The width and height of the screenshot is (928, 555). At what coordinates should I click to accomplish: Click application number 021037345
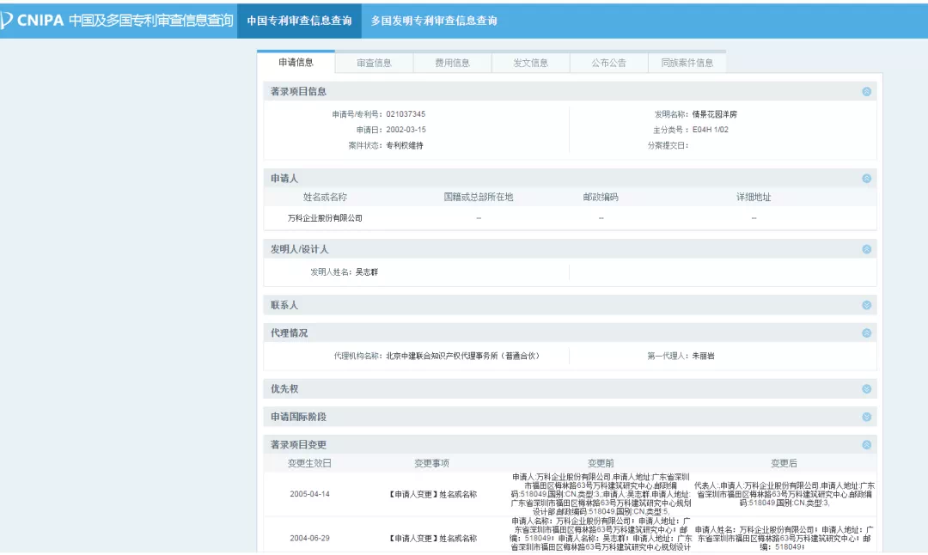pyautogui.click(x=406, y=114)
